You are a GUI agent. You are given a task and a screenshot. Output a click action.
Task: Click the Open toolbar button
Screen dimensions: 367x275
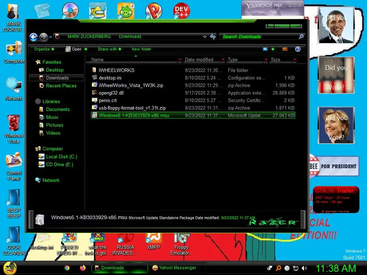[x=73, y=49]
